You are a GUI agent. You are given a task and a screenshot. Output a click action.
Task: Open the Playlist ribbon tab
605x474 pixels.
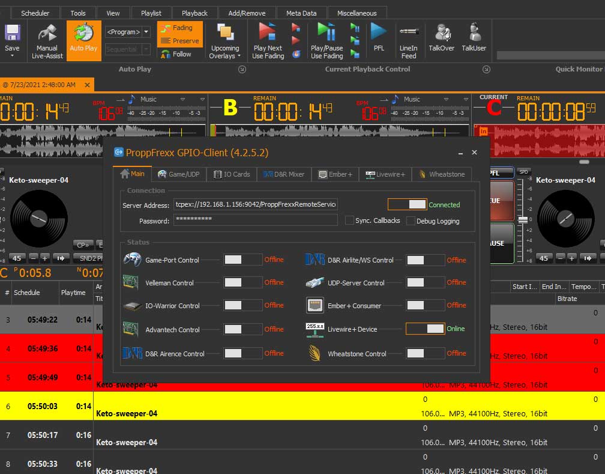[151, 13]
